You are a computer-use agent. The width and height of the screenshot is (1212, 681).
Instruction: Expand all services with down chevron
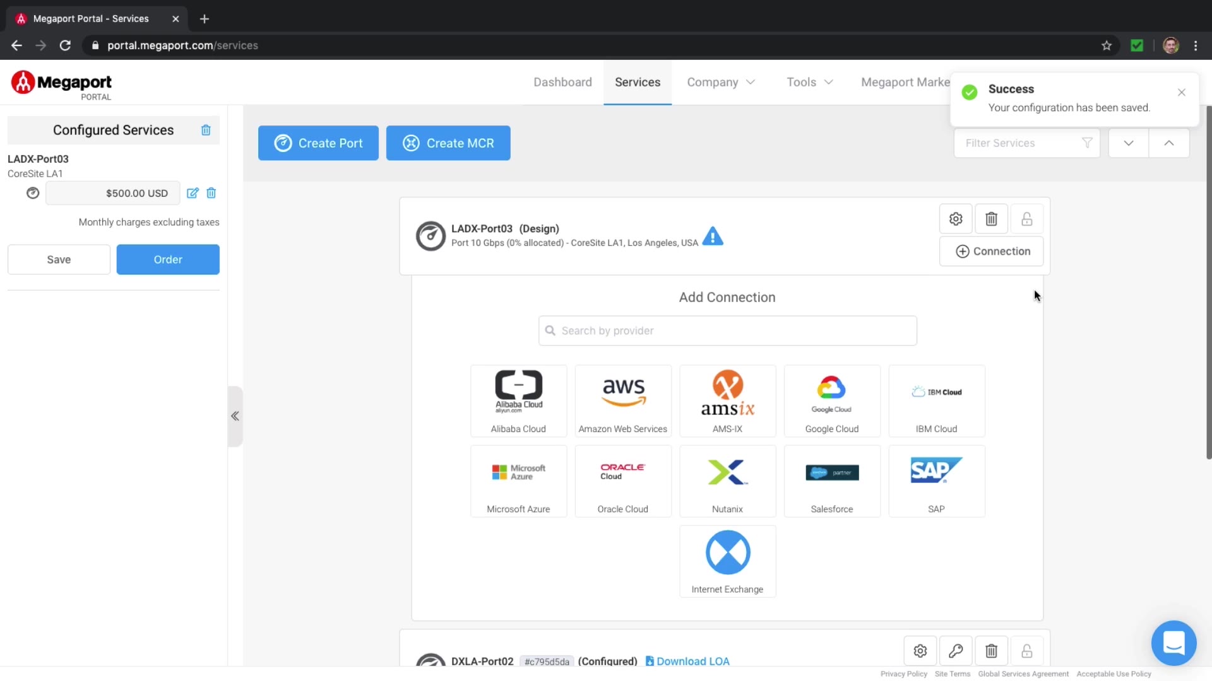click(1129, 143)
